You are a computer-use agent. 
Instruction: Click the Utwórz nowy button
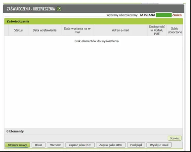pos(17,145)
